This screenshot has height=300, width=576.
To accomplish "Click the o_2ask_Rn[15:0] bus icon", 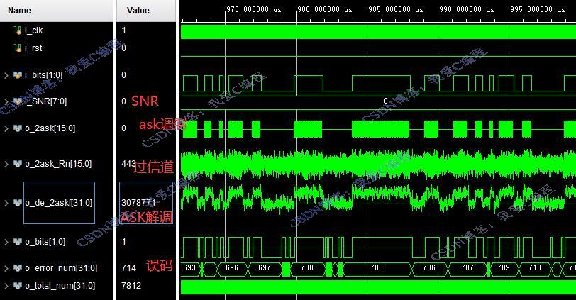I will click(x=18, y=164).
